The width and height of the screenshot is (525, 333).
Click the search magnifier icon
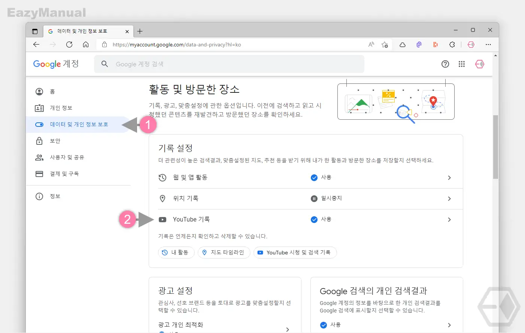(x=105, y=64)
